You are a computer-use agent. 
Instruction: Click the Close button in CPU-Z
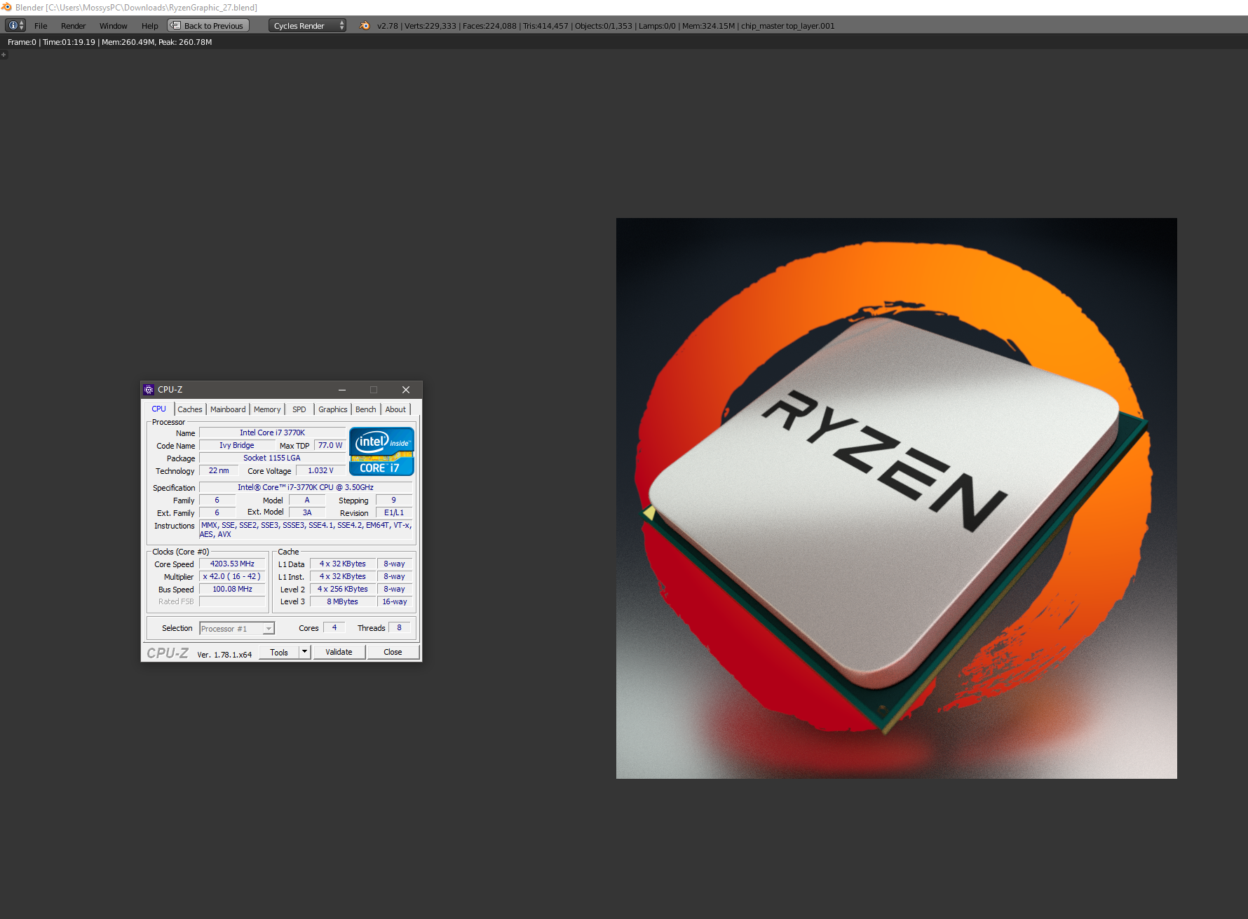tap(393, 652)
